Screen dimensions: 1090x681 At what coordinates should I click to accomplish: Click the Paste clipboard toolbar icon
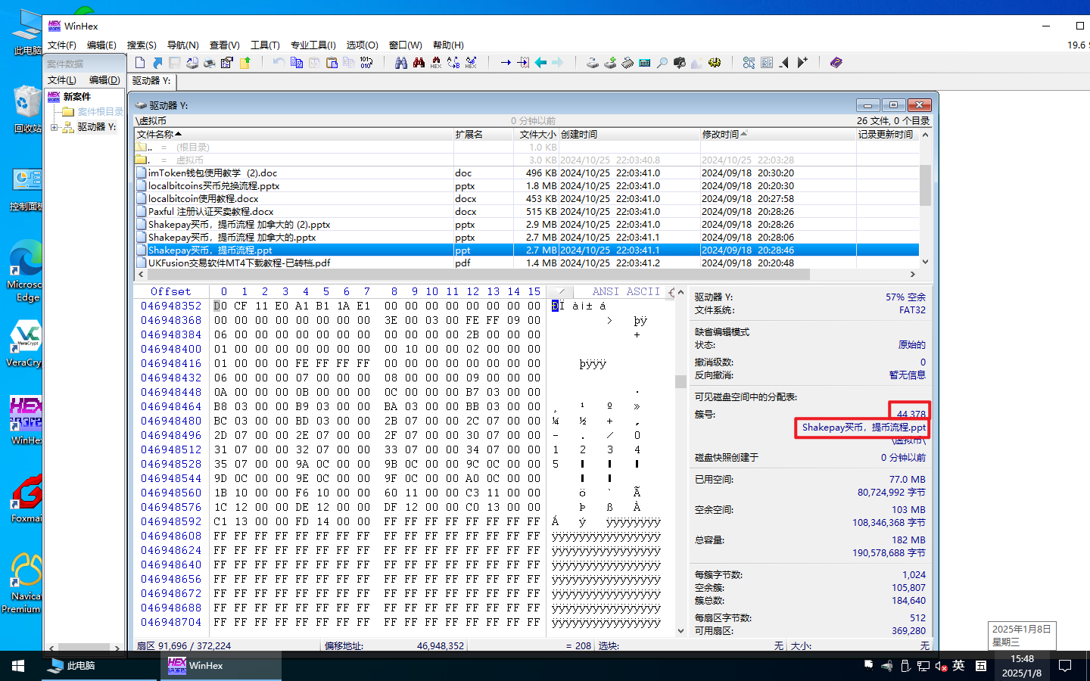(x=332, y=63)
